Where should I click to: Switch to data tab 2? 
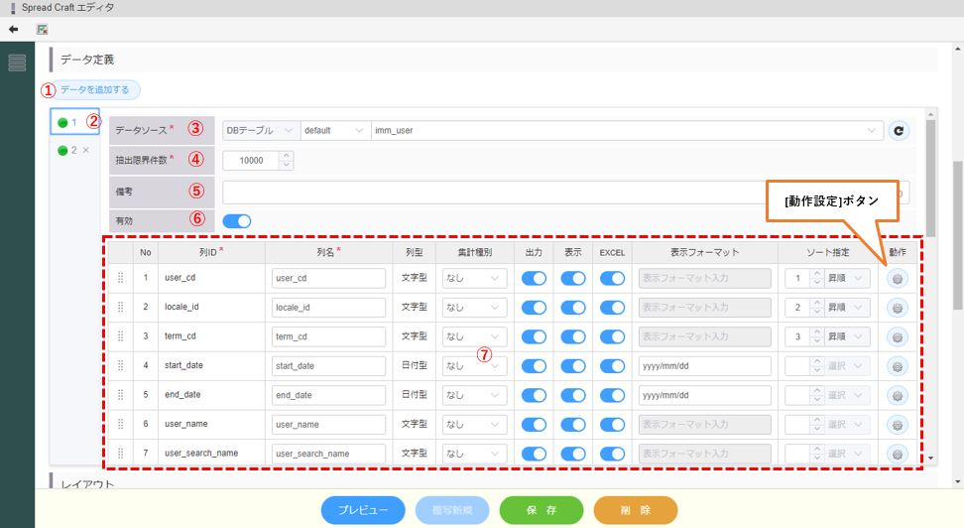[66, 151]
